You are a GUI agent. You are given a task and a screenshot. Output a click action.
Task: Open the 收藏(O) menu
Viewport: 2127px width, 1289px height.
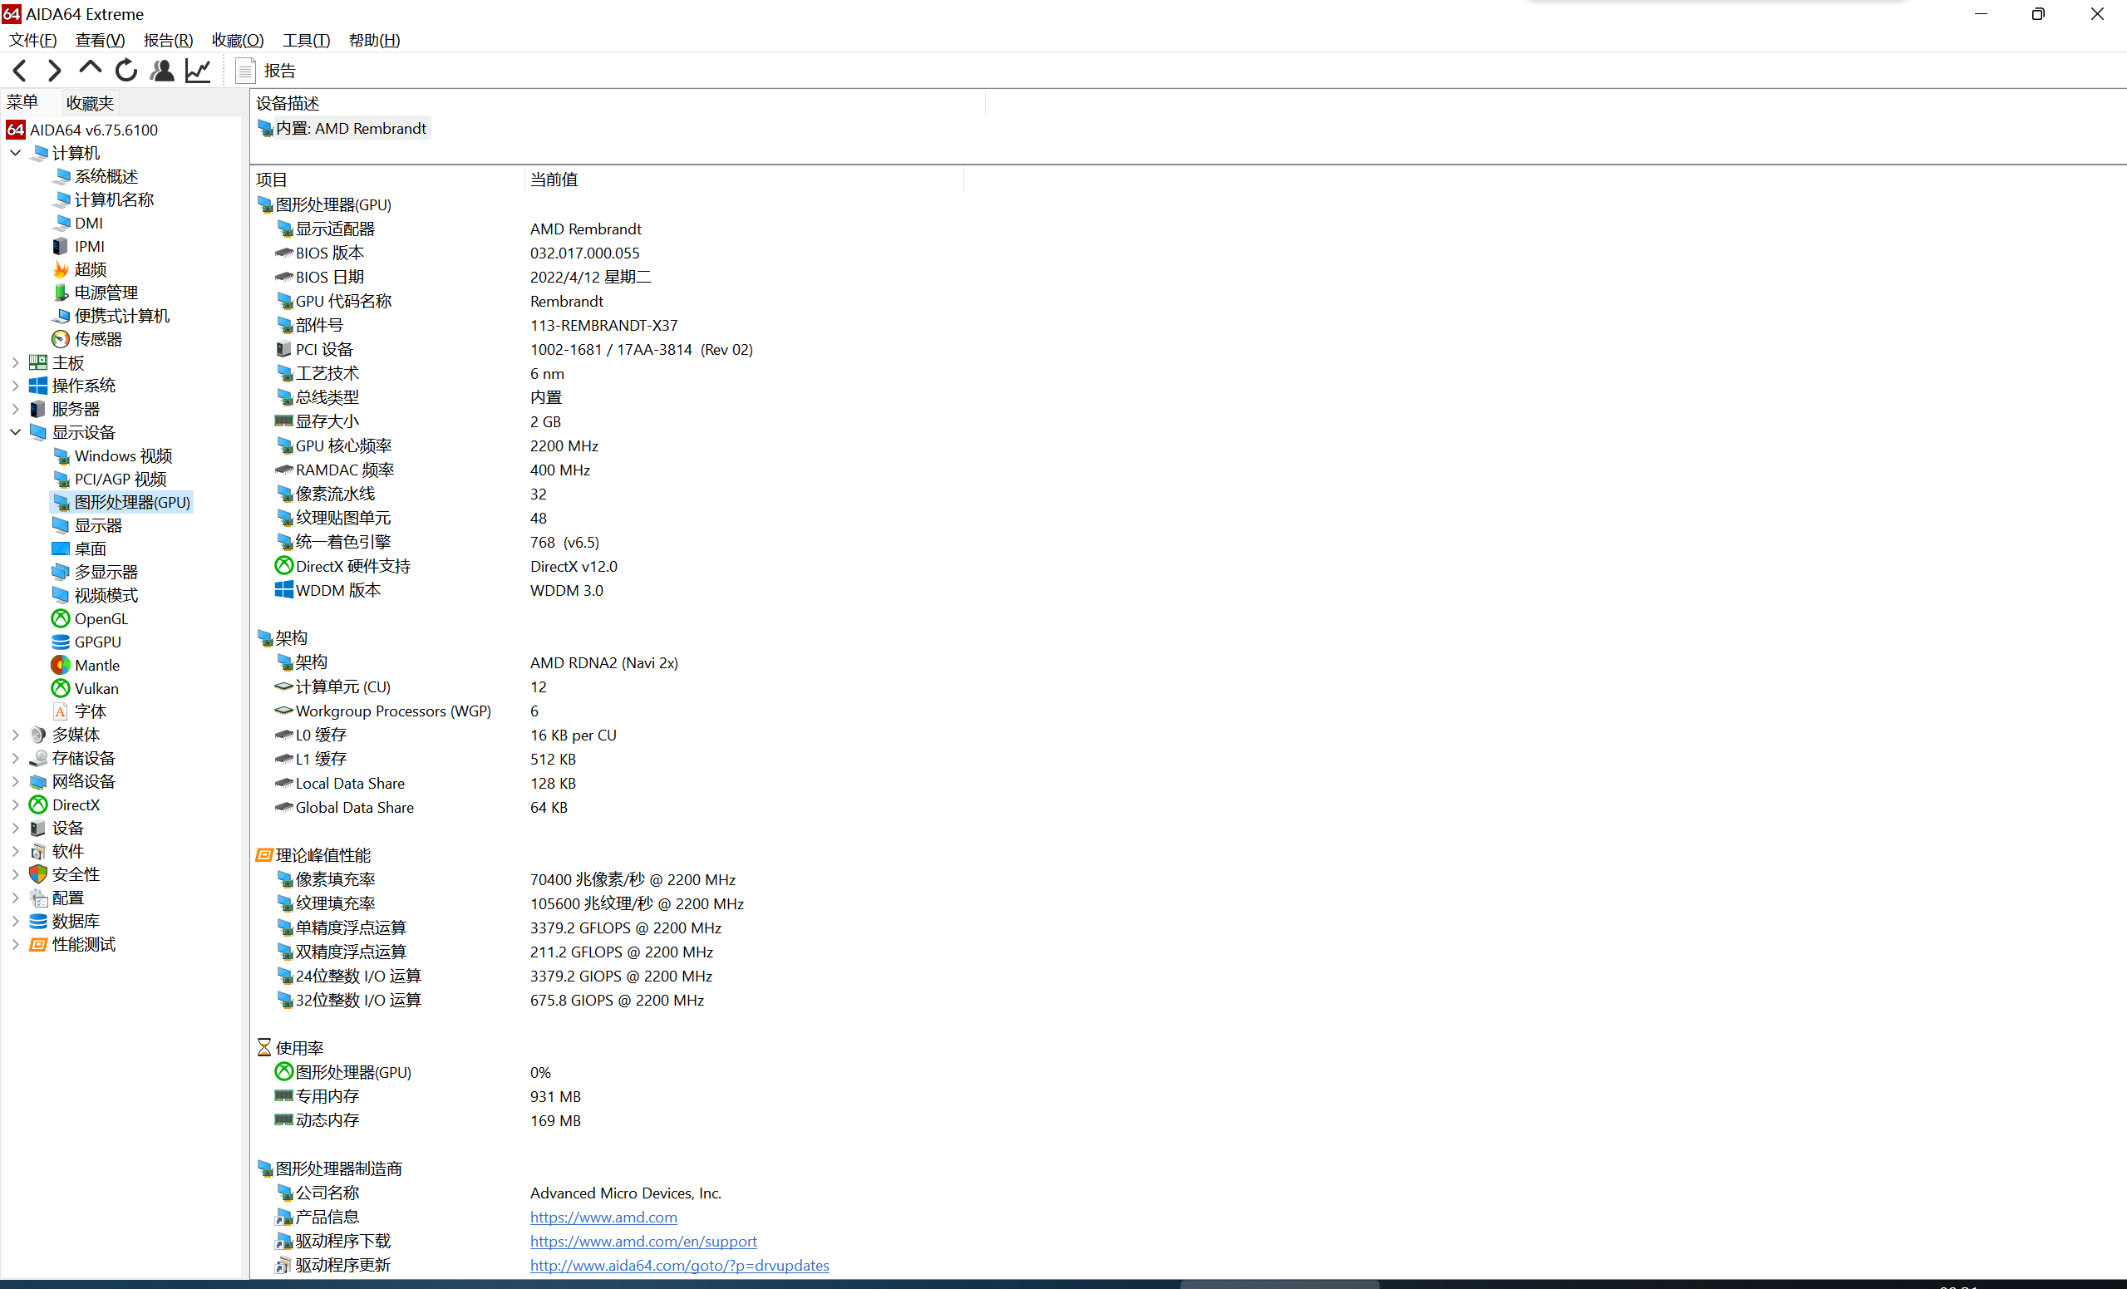pyautogui.click(x=238, y=40)
